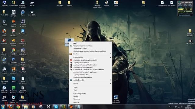The height and width of the screenshot is (109, 195).
Task: Open the Ares desktop icon
Action: click(4, 61)
